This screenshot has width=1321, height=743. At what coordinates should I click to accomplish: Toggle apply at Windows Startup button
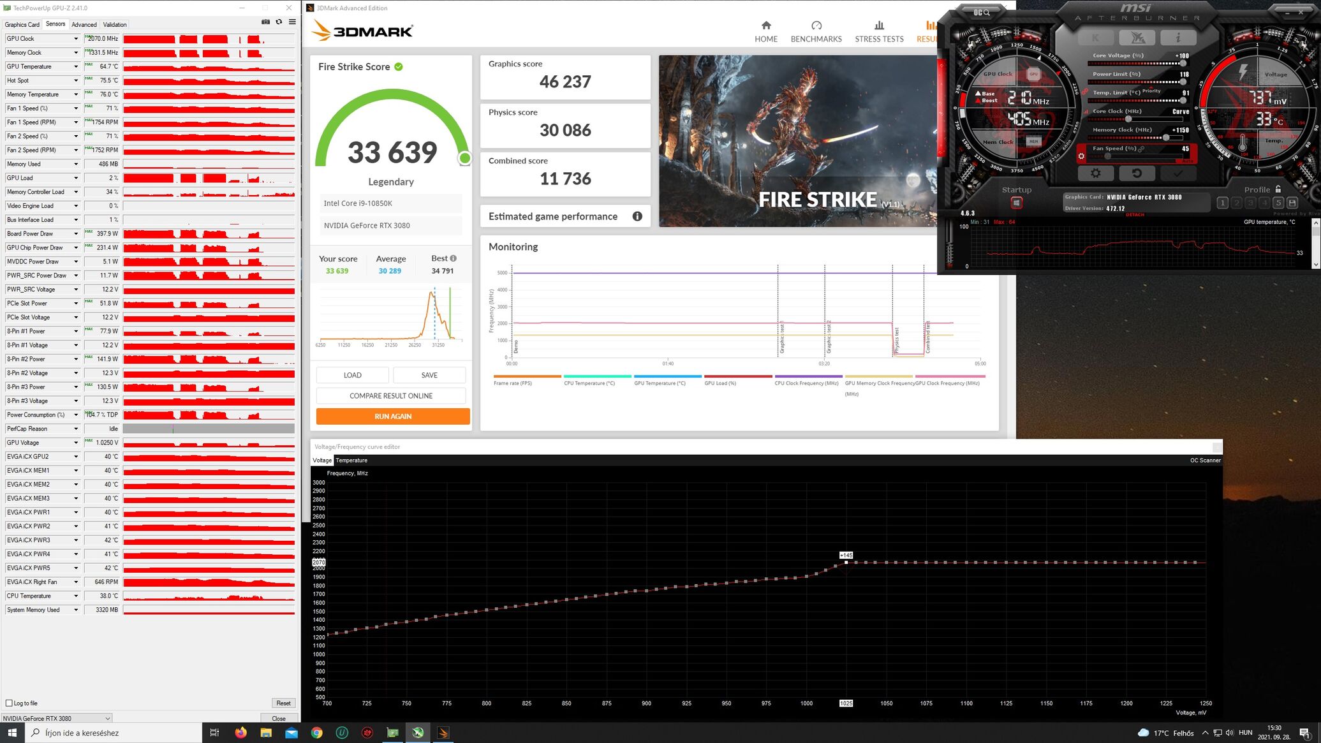1016,203
